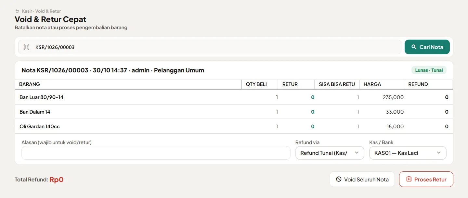The height and width of the screenshot is (198, 468).
Task: Click the Total Refund Rp0 amount
Action: click(x=56, y=179)
